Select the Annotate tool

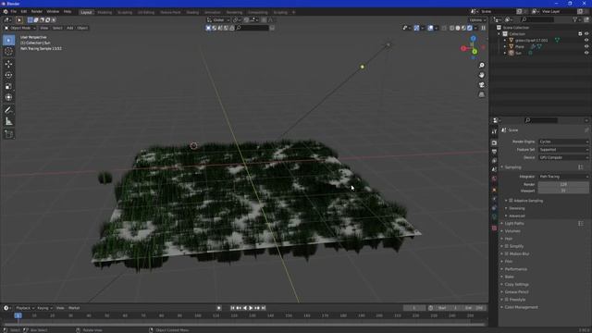click(8, 110)
